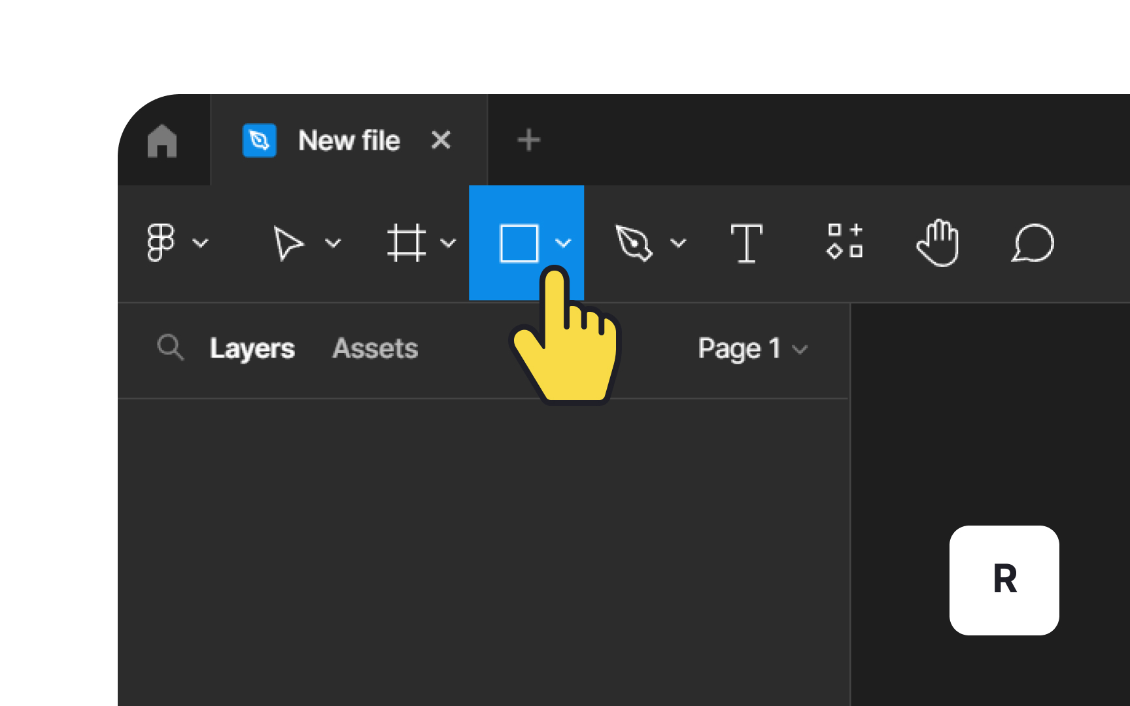Expand the Move tools dropdown chevron
This screenshot has width=1130, height=706.
(333, 243)
